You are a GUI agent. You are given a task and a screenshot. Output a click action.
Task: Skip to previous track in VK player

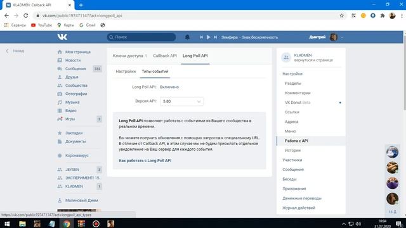pos(201,37)
